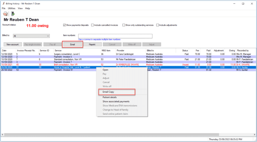Enable Include cancelled invoices option
This screenshot has width=257, height=142.
tap(93, 25)
